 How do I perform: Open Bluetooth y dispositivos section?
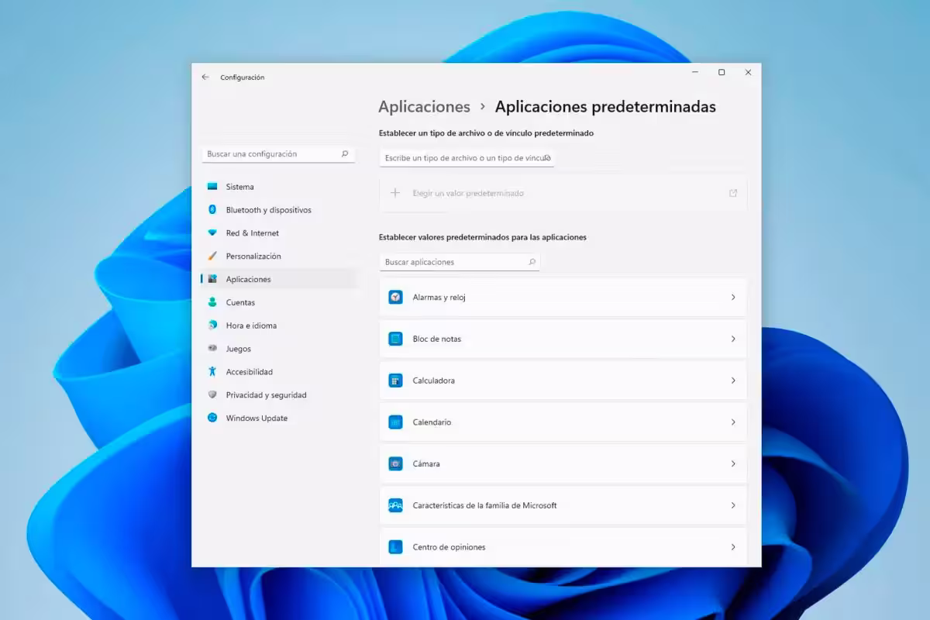[x=279, y=210]
